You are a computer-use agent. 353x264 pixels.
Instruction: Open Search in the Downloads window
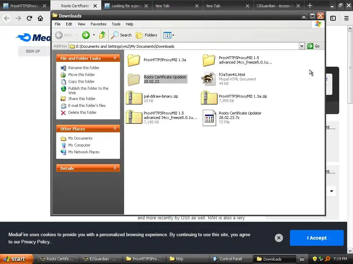click(121, 35)
